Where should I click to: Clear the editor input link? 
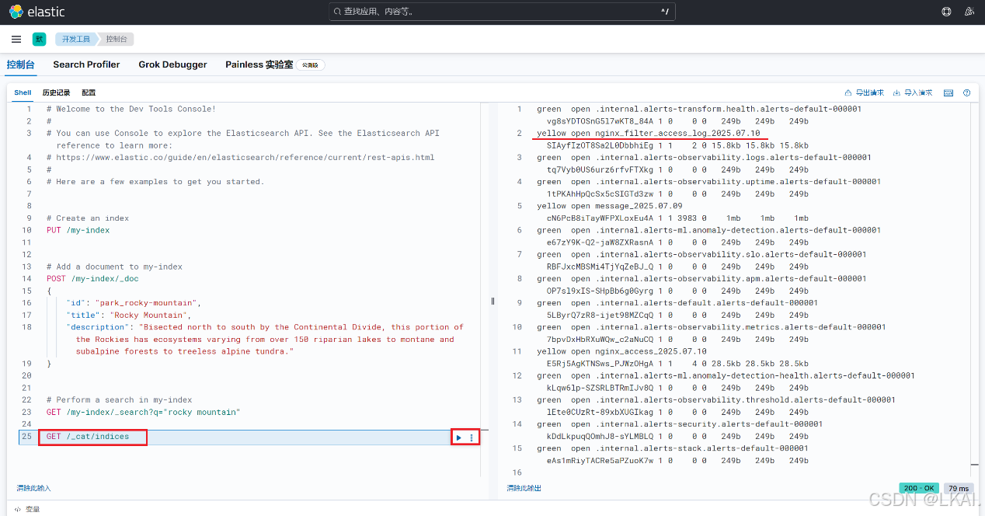click(34, 488)
